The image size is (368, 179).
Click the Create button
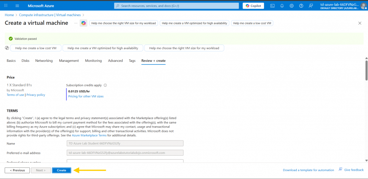(61, 170)
